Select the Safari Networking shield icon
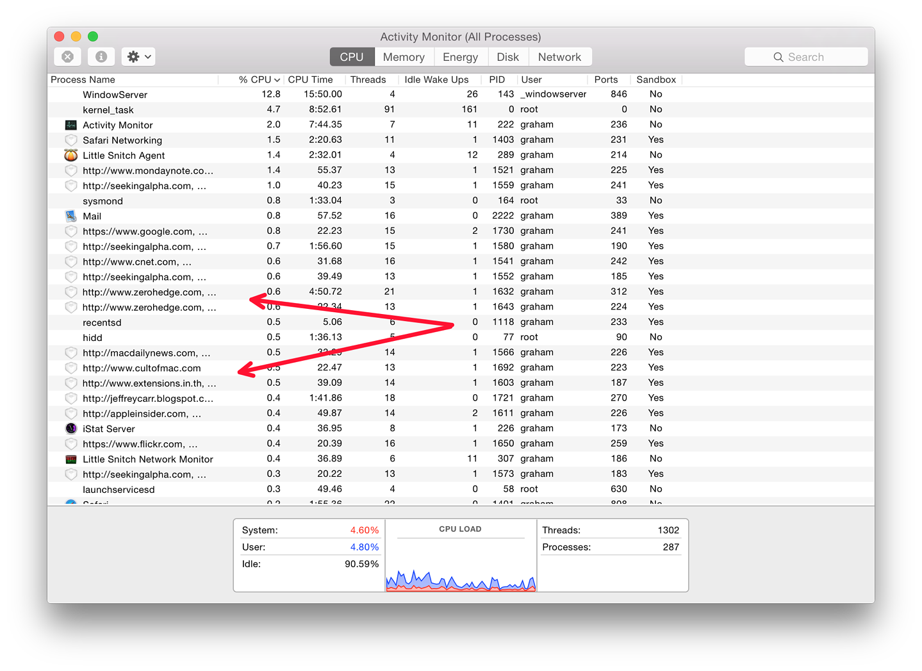Image resolution: width=922 pixels, height=671 pixels. pyautogui.click(x=70, y=140)
